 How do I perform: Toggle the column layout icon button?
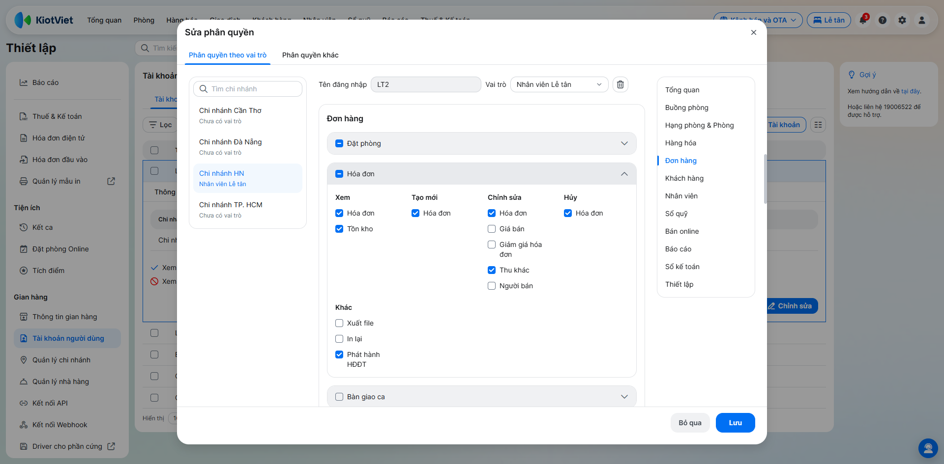pos(818,125)
